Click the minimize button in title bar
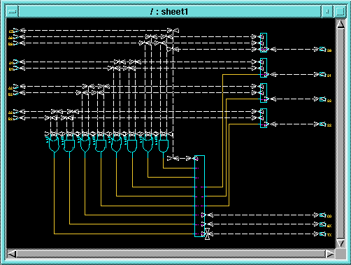This screenshot has width=351, height=265. coord(327,11)
